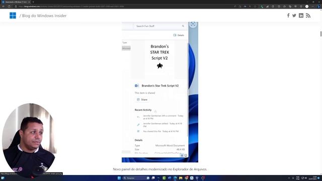Click the 'This item is shared' text
Viewport: 322px width, 181px height.
(145, 93)
